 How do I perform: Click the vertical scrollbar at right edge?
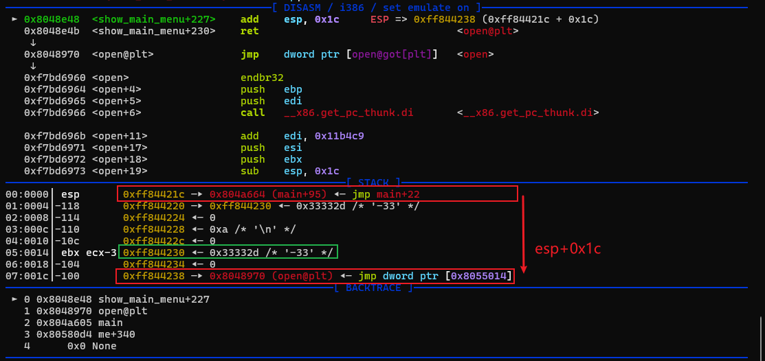[760, 336]
